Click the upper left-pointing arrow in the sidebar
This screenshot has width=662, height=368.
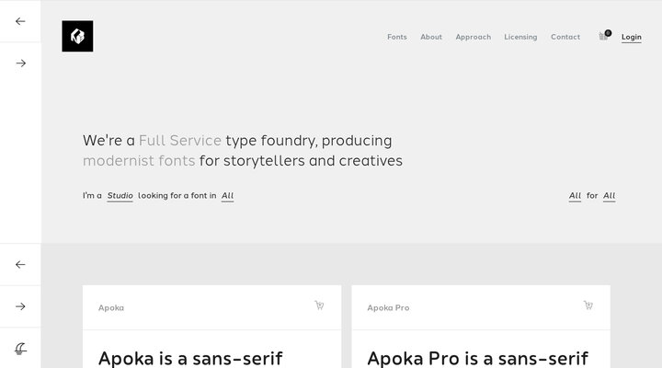click(20, 21)
